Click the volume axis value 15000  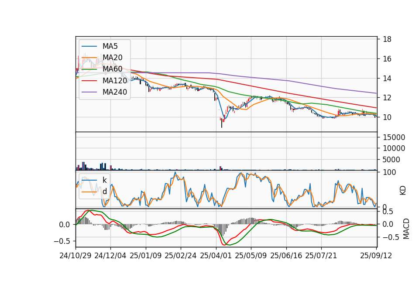pyautogui.click(x=394, y=137)
